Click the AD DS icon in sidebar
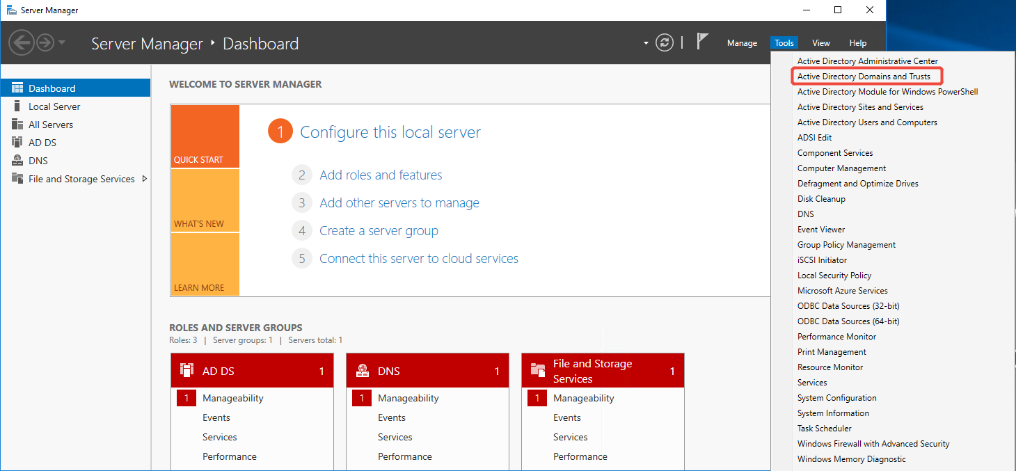 pos(17,143)
